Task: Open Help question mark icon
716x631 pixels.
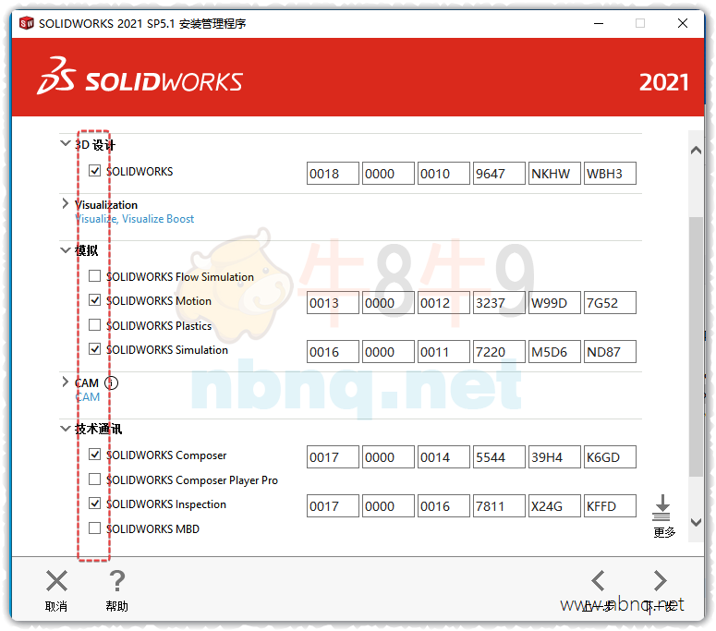Action: click(117, 581)
